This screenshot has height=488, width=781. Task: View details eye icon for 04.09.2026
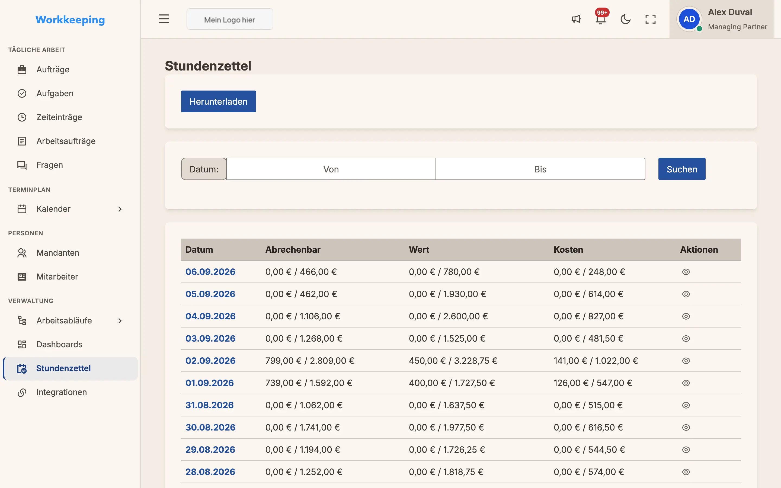(686, 316)
